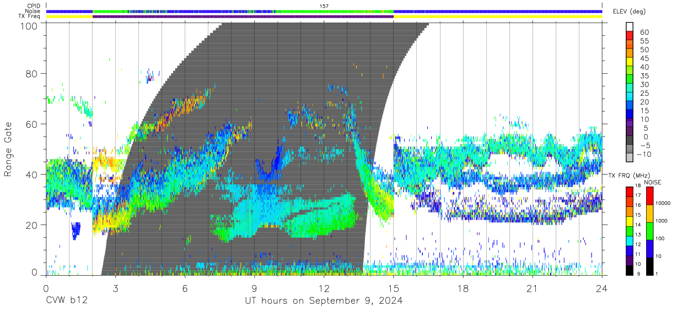Click the NOISE legend title
Screen dimensions: 677x312
(653, 182)
